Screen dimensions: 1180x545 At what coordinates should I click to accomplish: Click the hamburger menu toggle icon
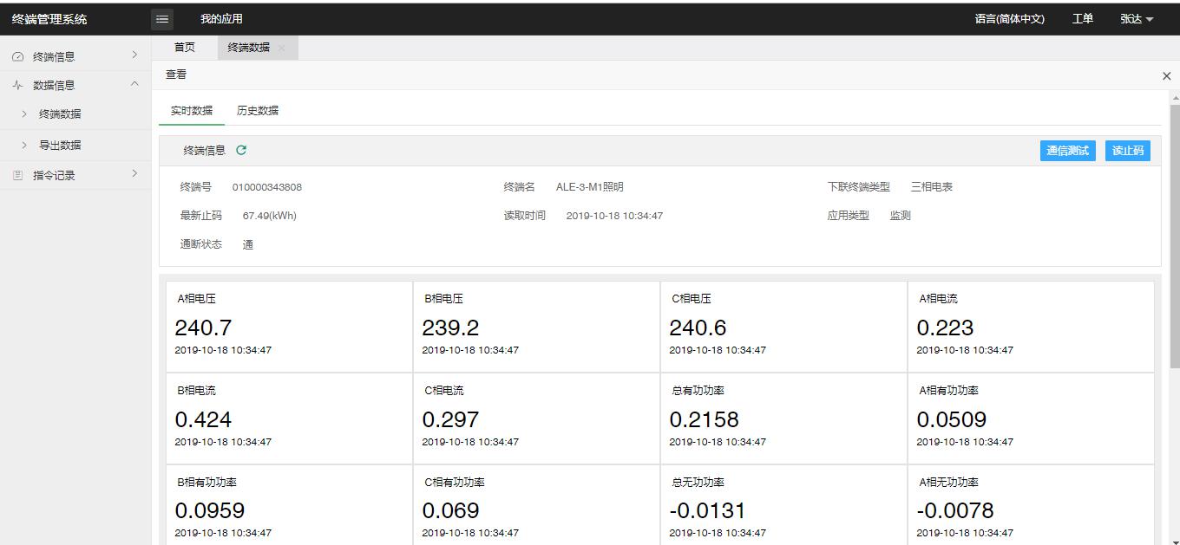coord(162,19)
